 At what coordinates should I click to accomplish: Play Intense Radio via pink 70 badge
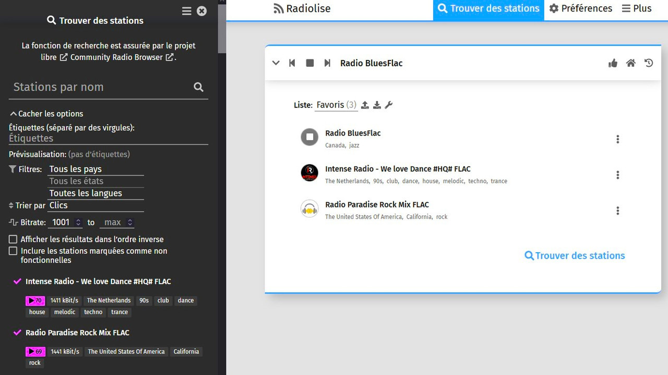tap(35, 300)
